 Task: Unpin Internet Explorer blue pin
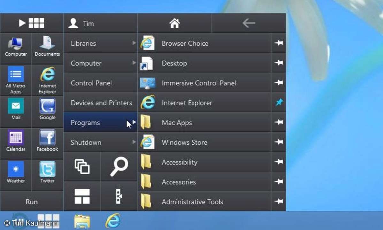[x=279, y=103]
